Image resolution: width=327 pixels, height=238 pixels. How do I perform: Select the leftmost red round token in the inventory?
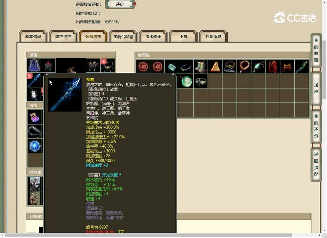click(x=143, y=66)
